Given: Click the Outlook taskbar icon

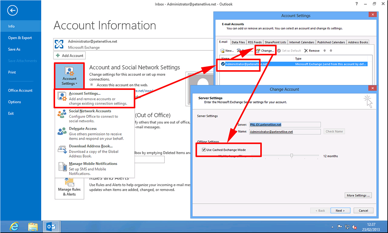Looking at the screenshot, I should 51,227.
